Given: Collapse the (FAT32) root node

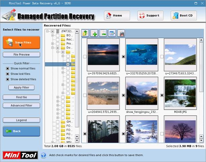Looking at the screenshot, I should [47, 31].
